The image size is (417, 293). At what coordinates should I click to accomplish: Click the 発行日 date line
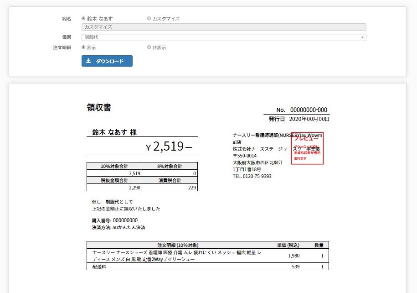coord(299,119)
